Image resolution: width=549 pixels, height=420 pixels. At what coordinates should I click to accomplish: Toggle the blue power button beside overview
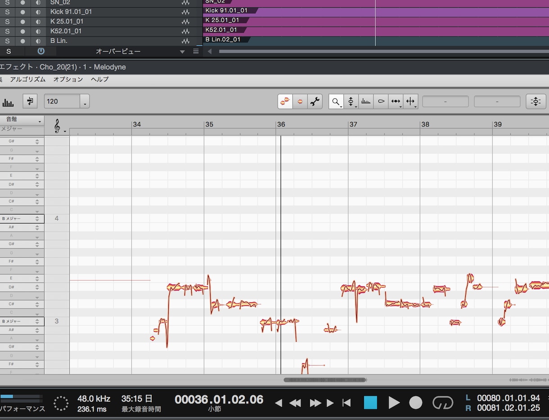[41, 51]
